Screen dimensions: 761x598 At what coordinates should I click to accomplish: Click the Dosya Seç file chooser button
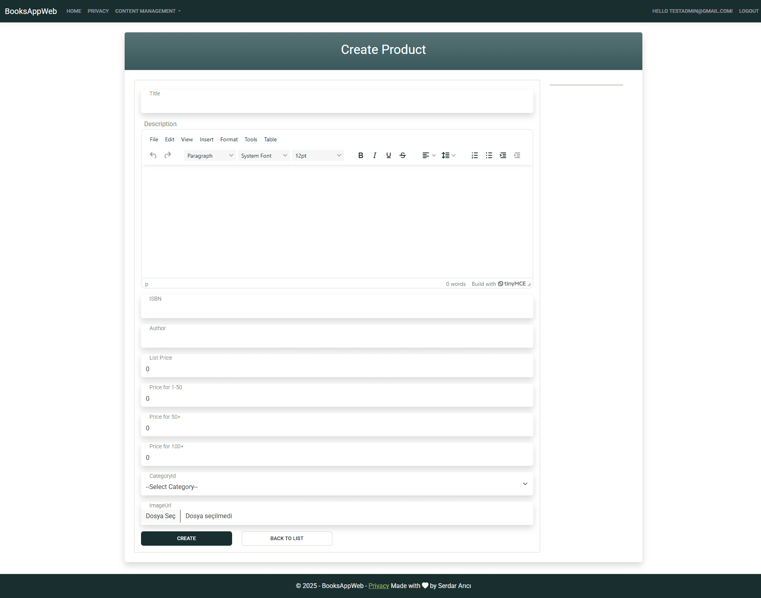coord(161,516)
